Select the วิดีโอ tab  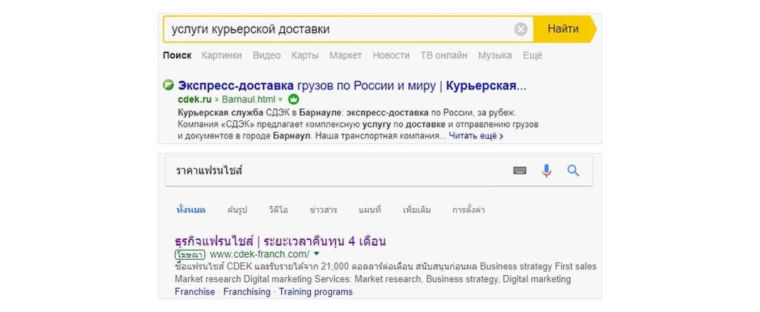278,210
